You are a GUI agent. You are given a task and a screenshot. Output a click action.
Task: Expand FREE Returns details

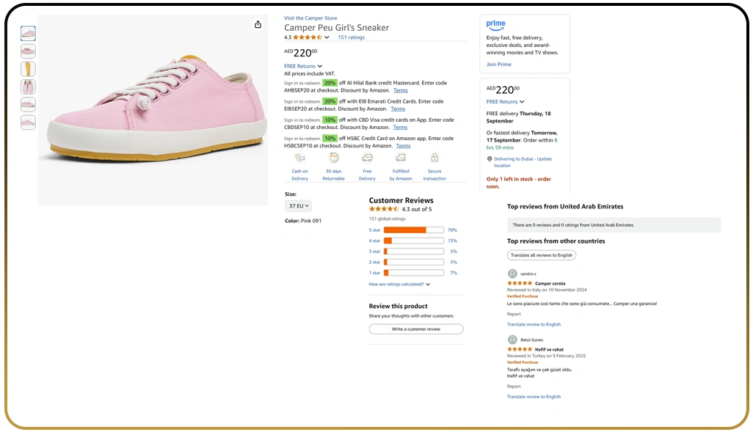tap(303, 66)
